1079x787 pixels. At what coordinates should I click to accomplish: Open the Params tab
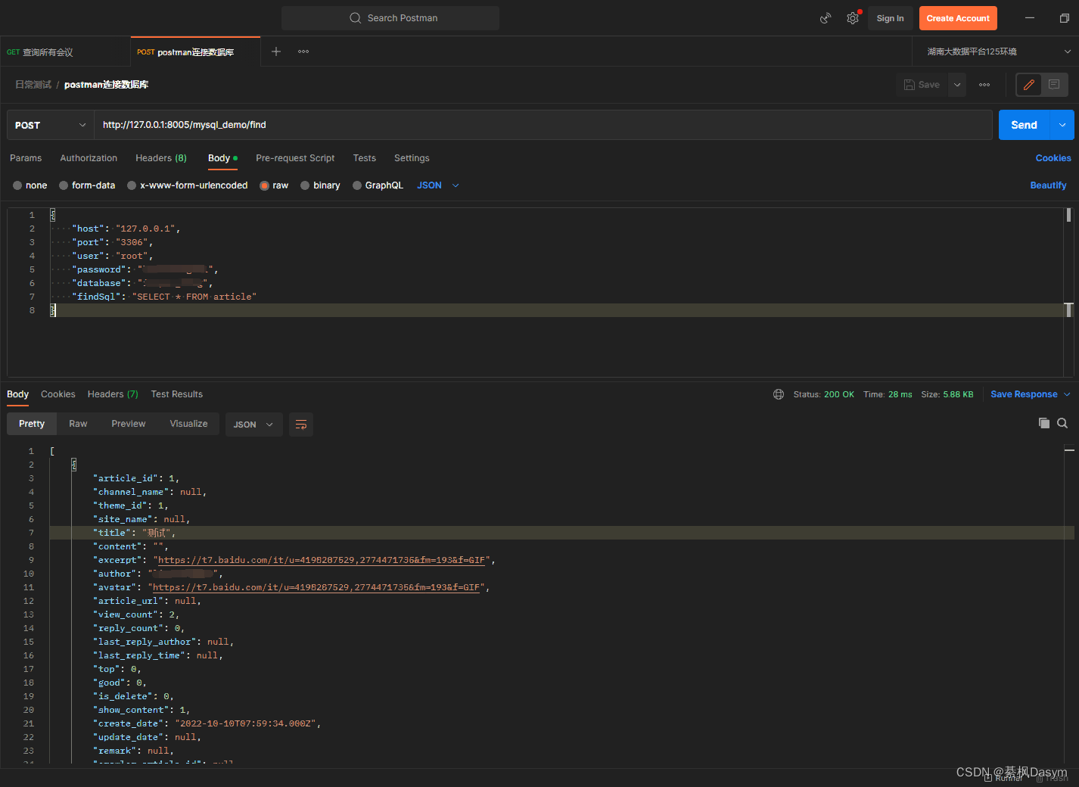tap(26, 158)
